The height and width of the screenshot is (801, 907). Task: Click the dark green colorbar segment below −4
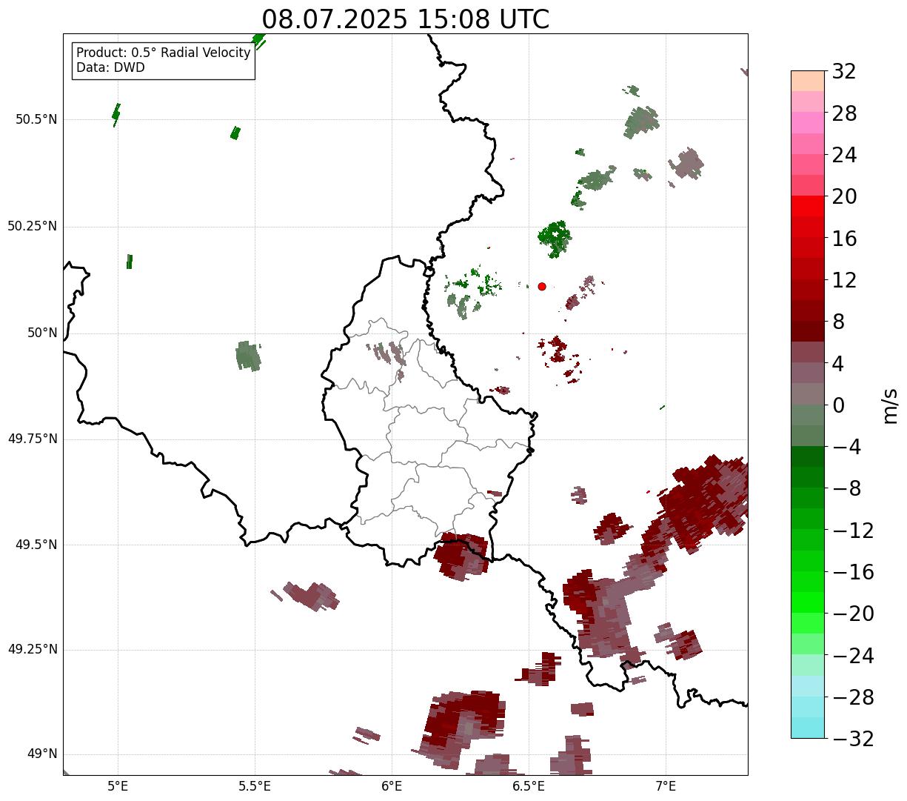tap(808, 456)
